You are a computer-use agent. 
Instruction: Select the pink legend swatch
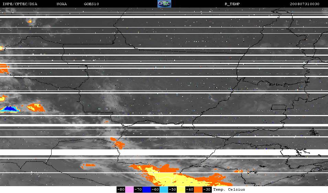(130, 190)
